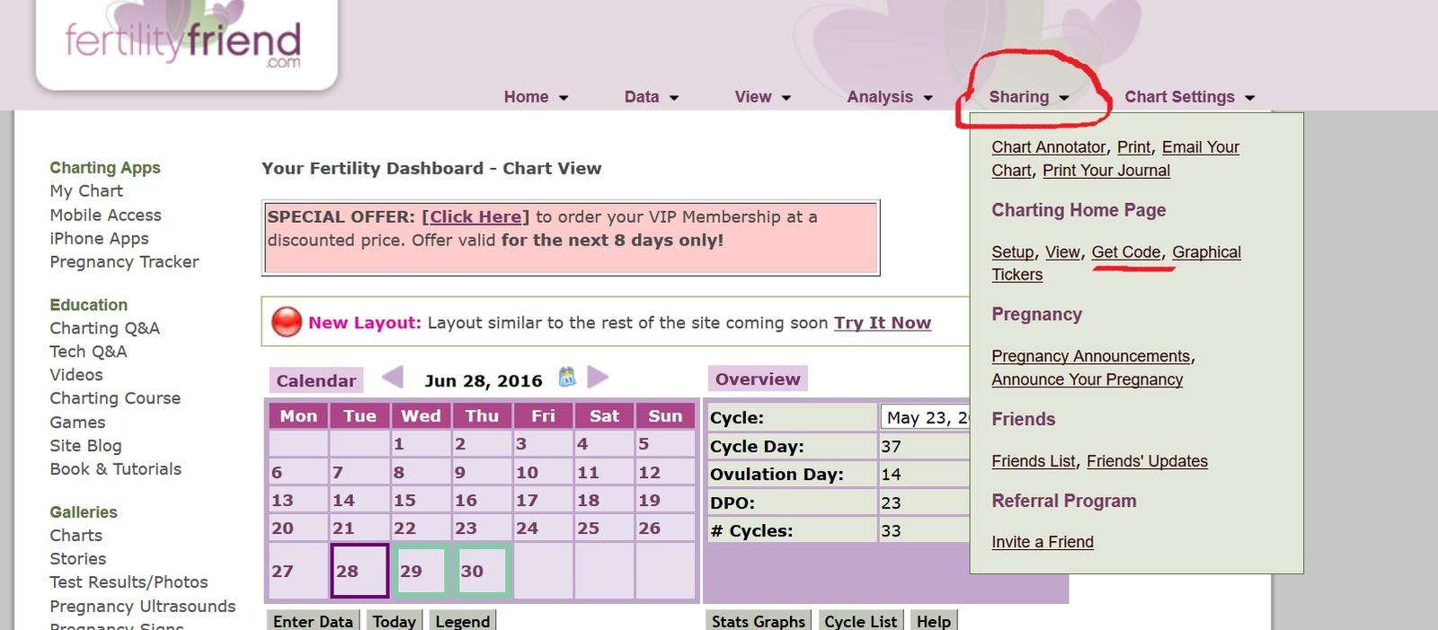
Task: Open the Chart Settings dropdown
Action: point(1188,97)
